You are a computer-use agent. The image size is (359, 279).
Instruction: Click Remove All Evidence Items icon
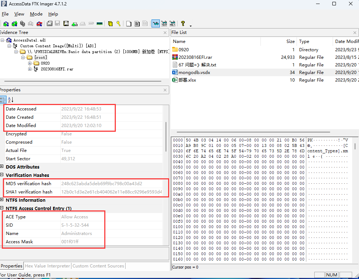click(39, 24)
